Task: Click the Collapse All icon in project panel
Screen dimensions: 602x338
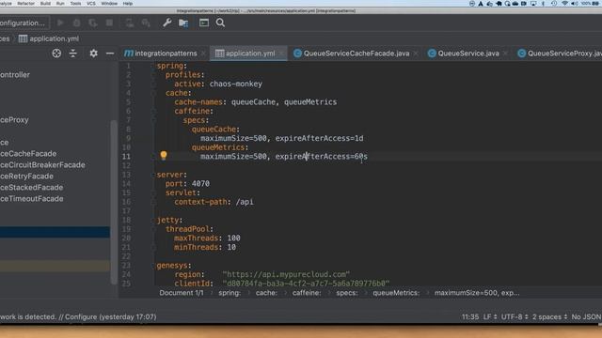Action: 73,54
